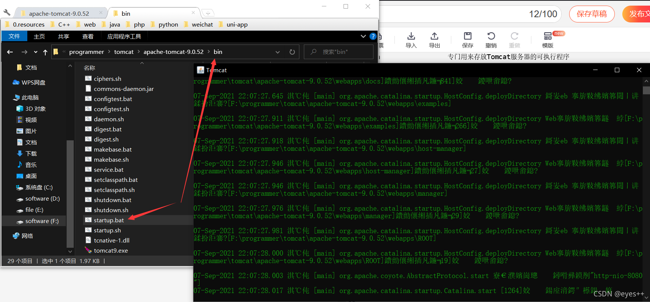
Task: Select 下载 folder in navigation pane
Action: [x=27, y=153]
